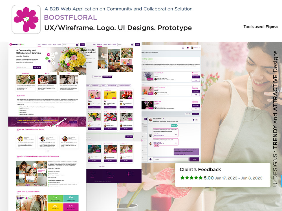
Task: Click the Lavender Crush product thumbnail
Action: point(147,76)
